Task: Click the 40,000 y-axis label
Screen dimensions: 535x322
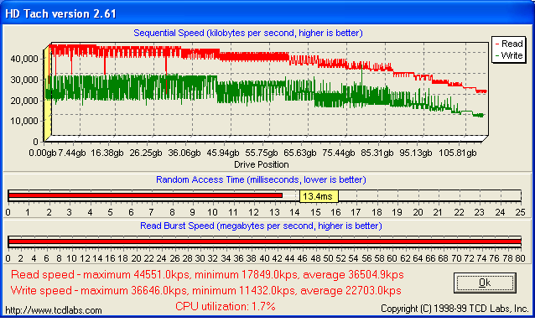Action: [24, 59]
